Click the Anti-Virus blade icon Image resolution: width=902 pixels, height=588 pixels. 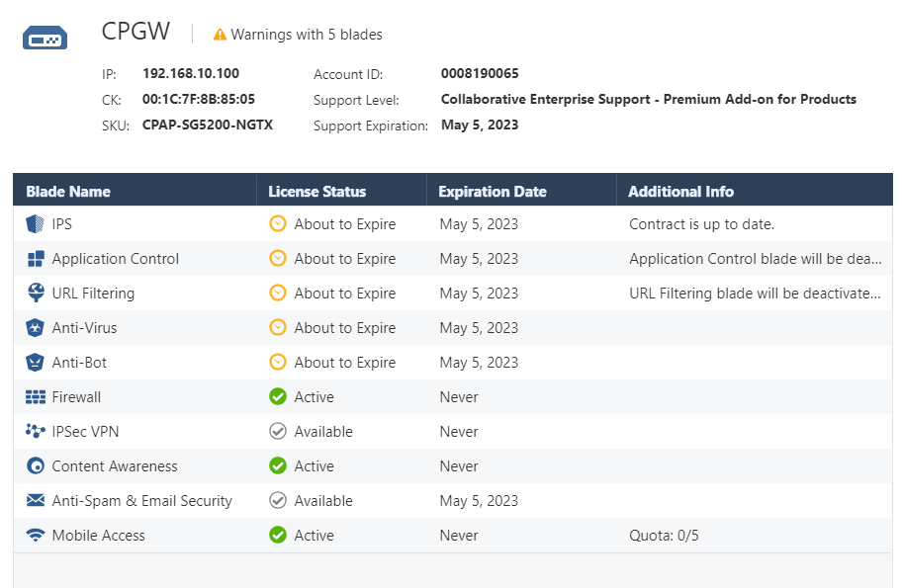36,328
